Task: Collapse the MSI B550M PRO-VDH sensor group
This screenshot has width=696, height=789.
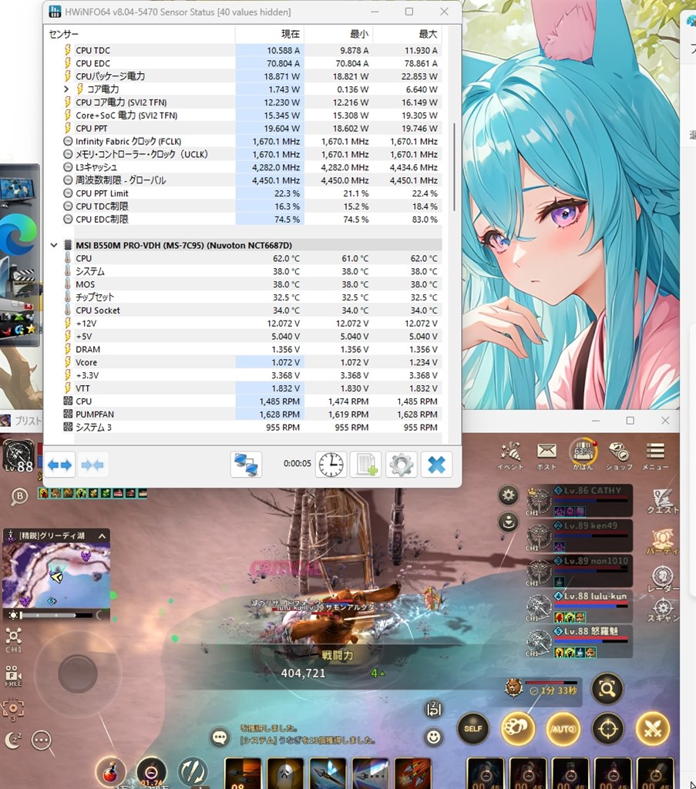Action: pyautogui.click(x=54, y=246)
